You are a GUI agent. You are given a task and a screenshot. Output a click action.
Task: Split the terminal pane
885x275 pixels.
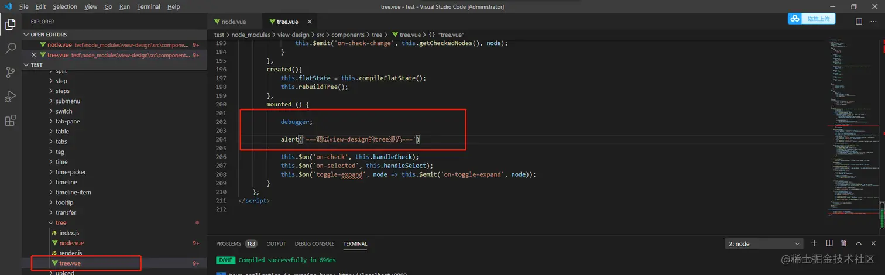pyautogui.click(x=829, y=243)
